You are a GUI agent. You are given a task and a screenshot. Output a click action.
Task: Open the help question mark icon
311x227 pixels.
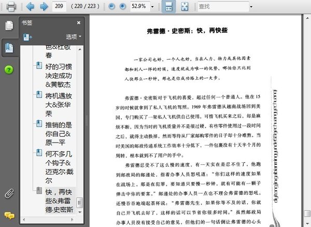tap(9, 70)
